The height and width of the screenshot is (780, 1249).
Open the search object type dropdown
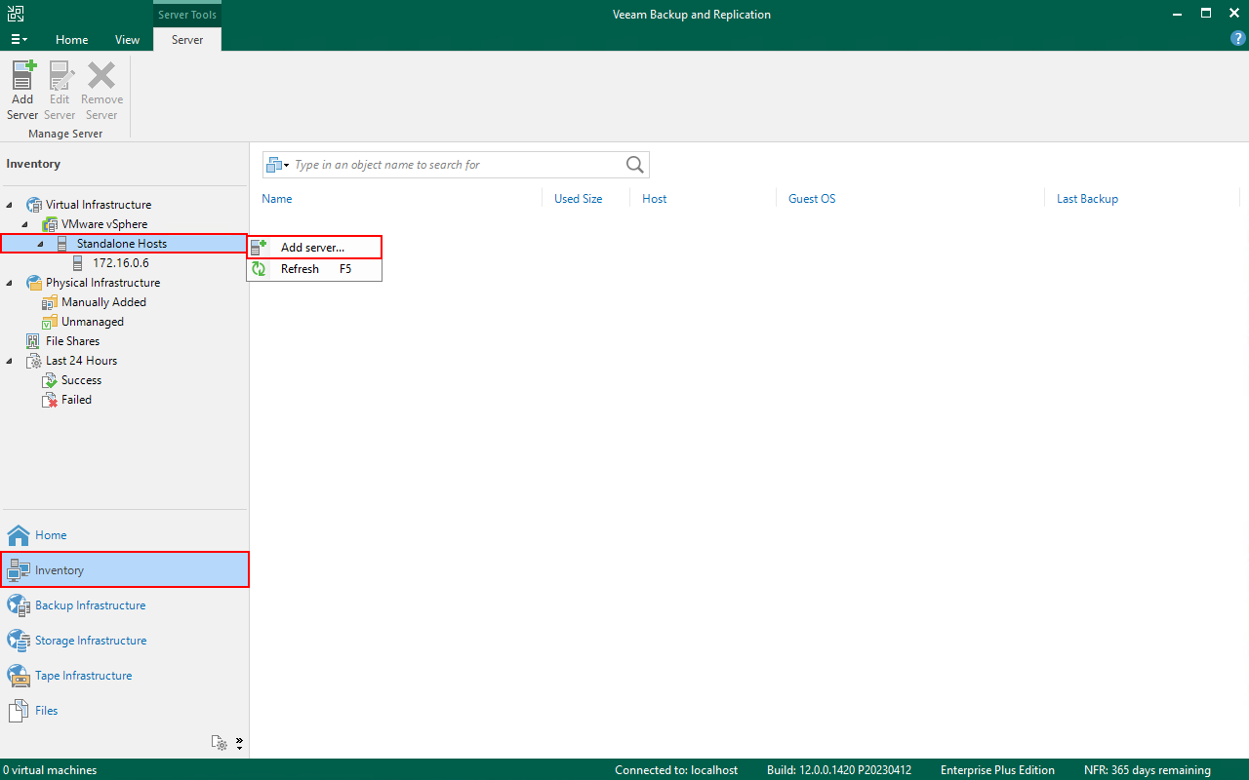pos(277,165)
